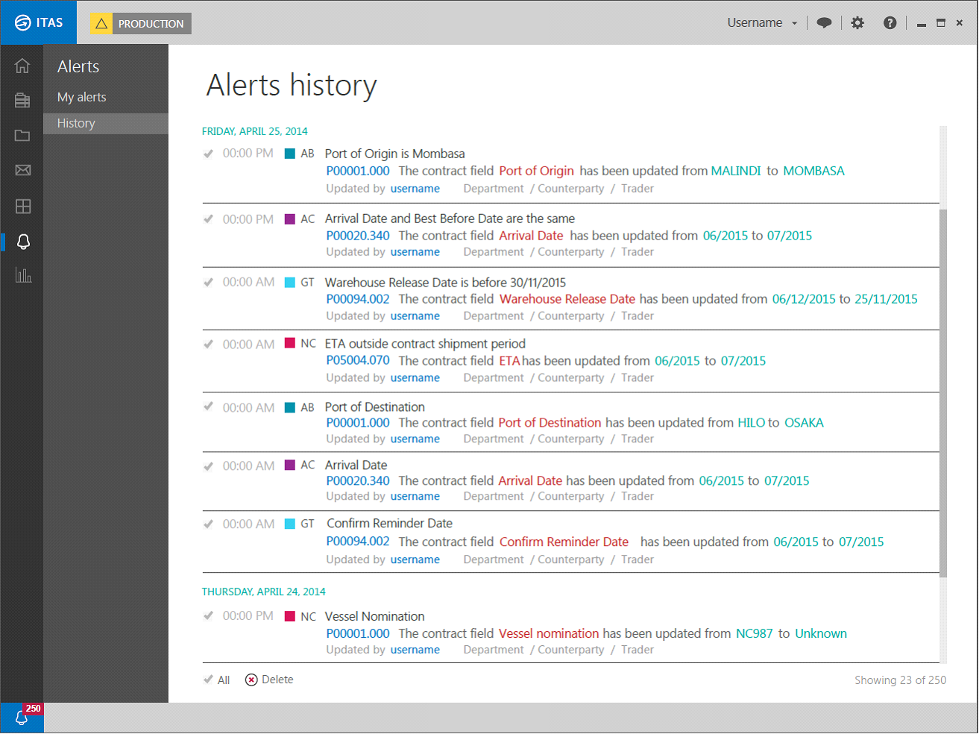Click the Thursday, April 24, 2014 date header
The height and width of the screenshot is (734, 979).
click(263, 592)
